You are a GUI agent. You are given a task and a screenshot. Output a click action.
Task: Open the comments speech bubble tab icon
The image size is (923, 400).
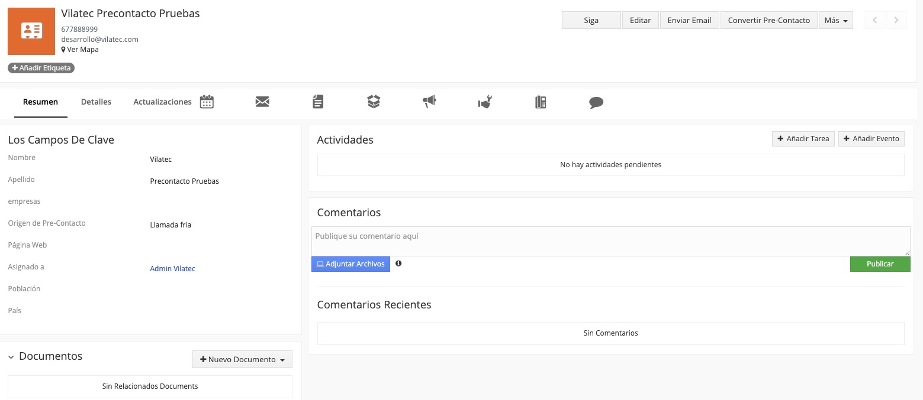[x=596, y=103]
